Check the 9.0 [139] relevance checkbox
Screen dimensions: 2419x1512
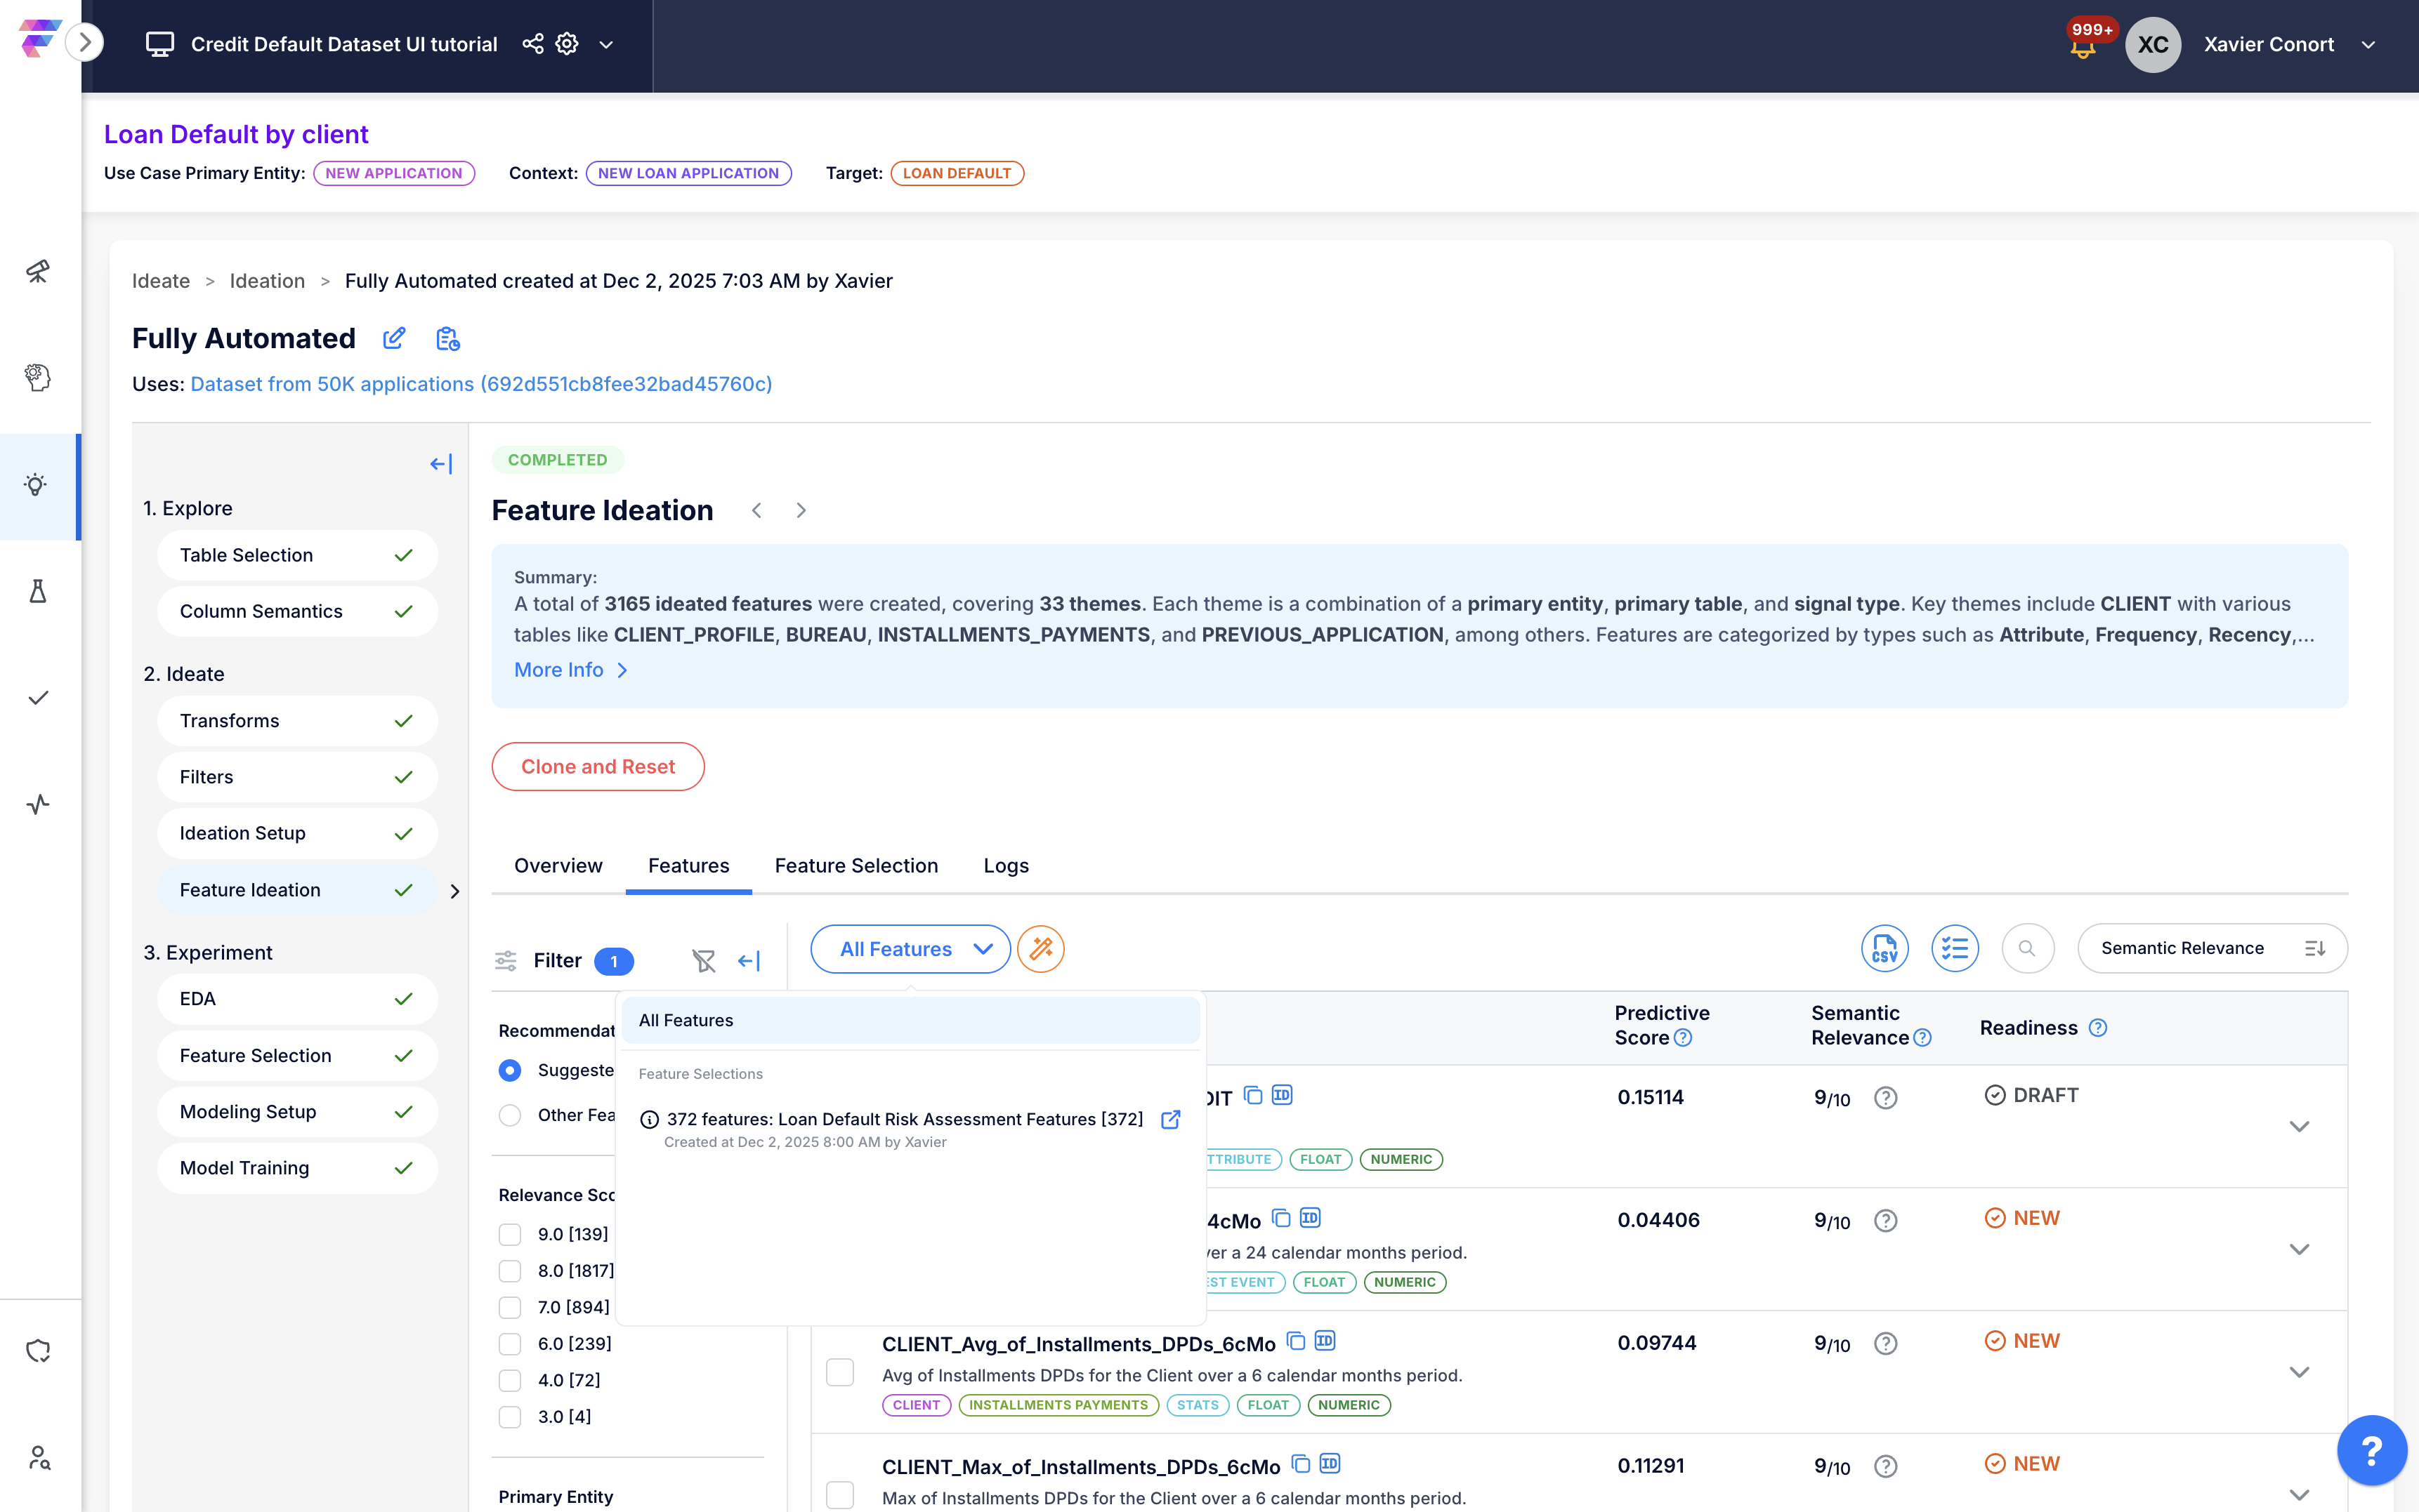[510, 1234]
